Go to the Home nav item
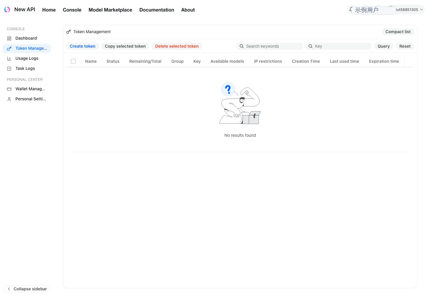427x296 pixels. [x=49, y=10]
